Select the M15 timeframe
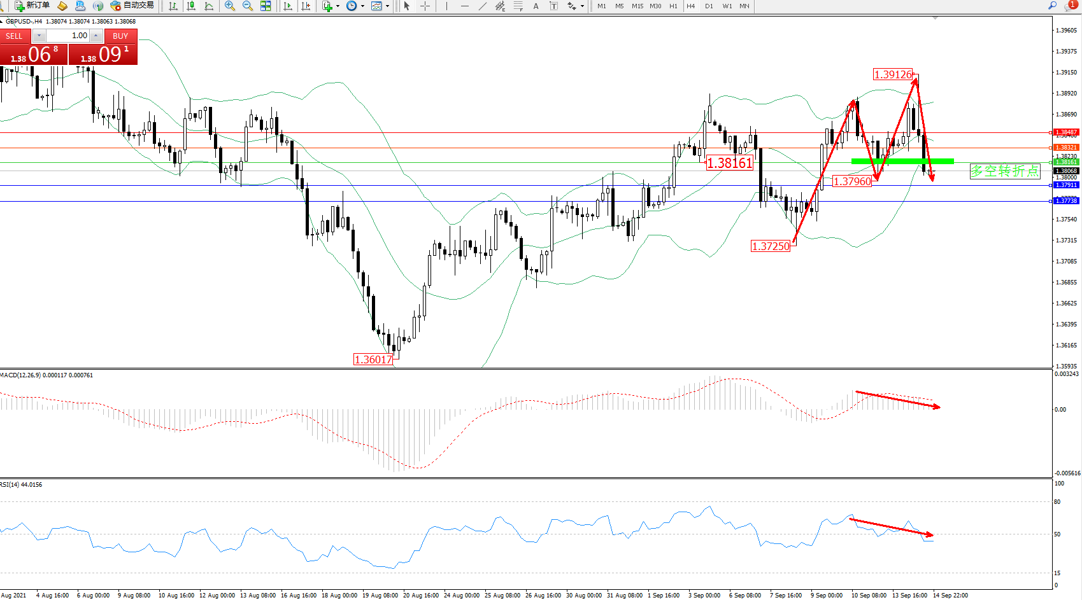The image size is (1082, 600). 637,6
